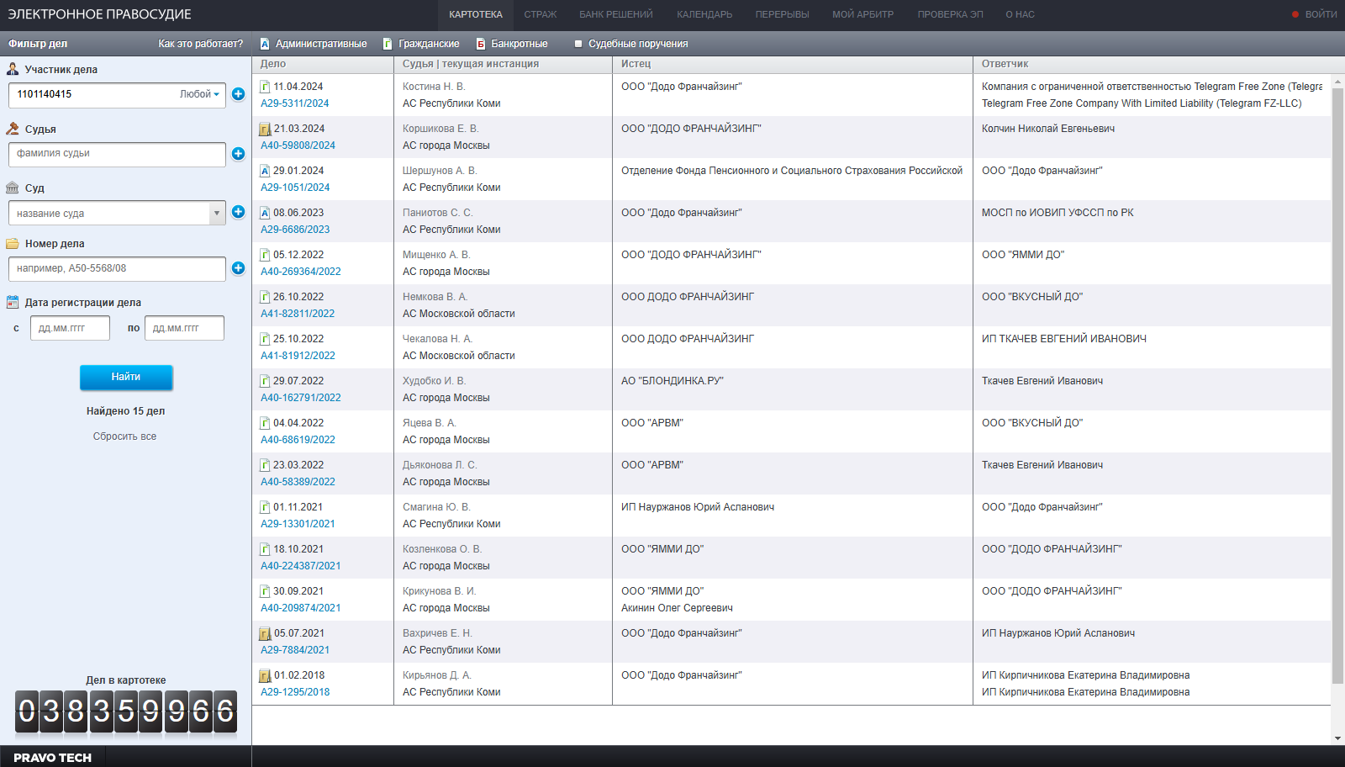Click the case icon for А29-1295/2018
The width and height of the screenshot is (1345, 767).
pyautogui.click(x=265, y=675)
